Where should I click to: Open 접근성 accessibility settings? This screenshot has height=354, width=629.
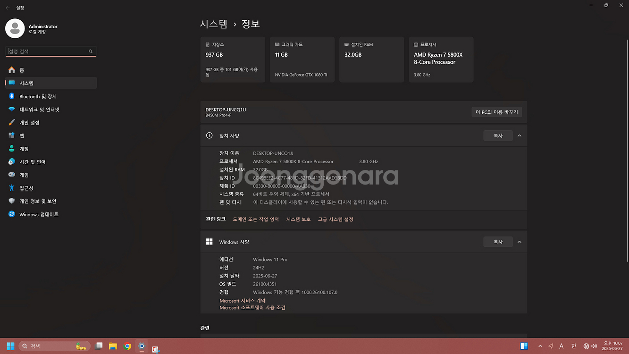[x=51, y=188]
